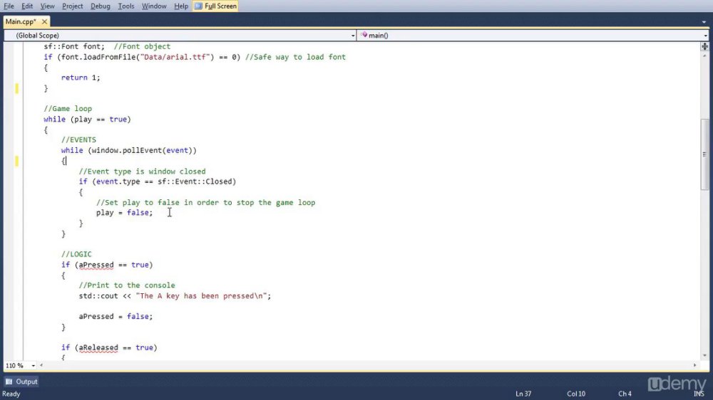Open the Project menu

pos(72,6)
